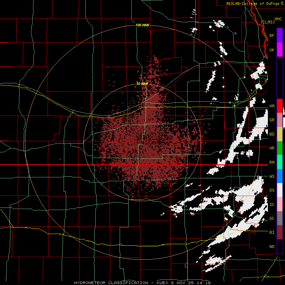Click the GC gray color swatch
The image size is (285, 285).
click(x=280, y=218)
